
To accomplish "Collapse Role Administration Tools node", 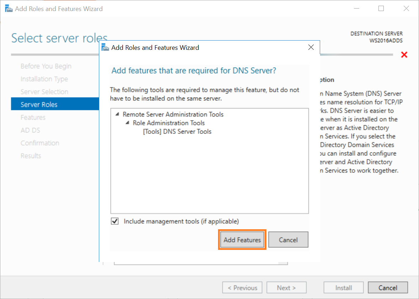I will [x=127, y=123].
